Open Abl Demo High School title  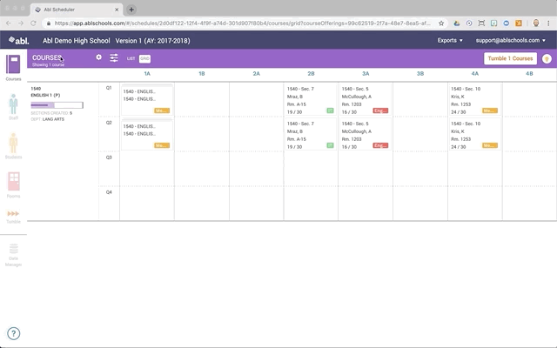tap(77, 41)
